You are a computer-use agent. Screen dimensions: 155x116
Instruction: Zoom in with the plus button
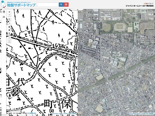click(9, 12)
